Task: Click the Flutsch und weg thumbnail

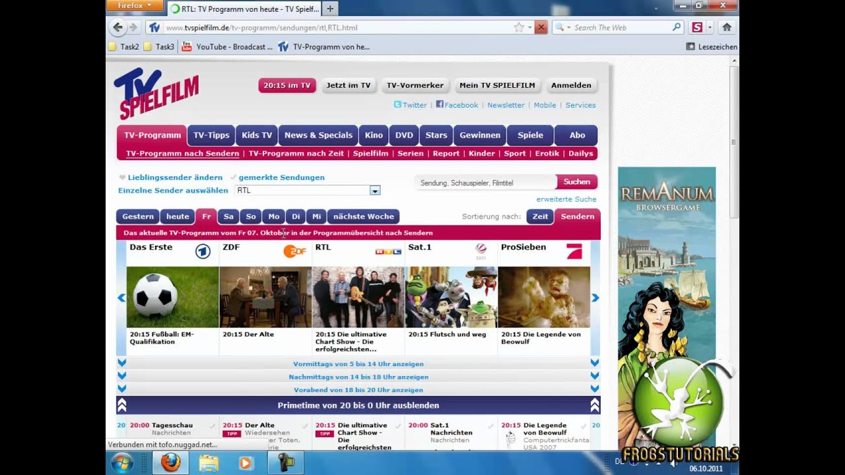Action: (x=451, y=297)
